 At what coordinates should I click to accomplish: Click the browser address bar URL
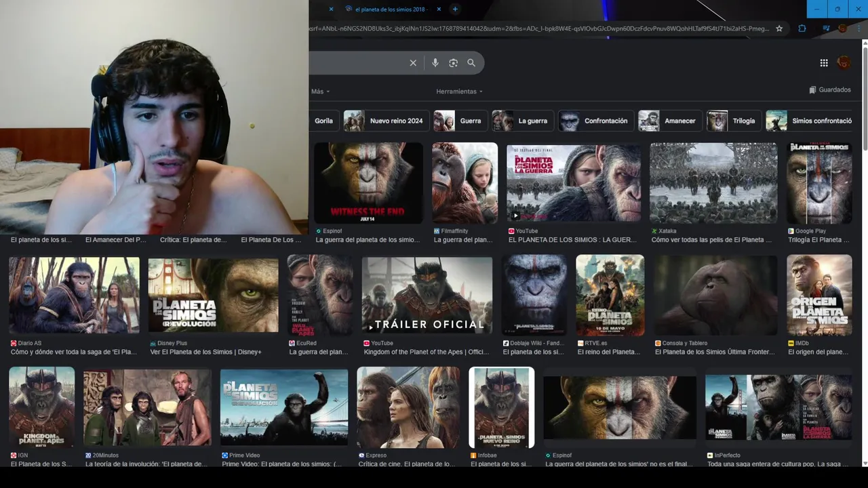[x=539, y=28]
